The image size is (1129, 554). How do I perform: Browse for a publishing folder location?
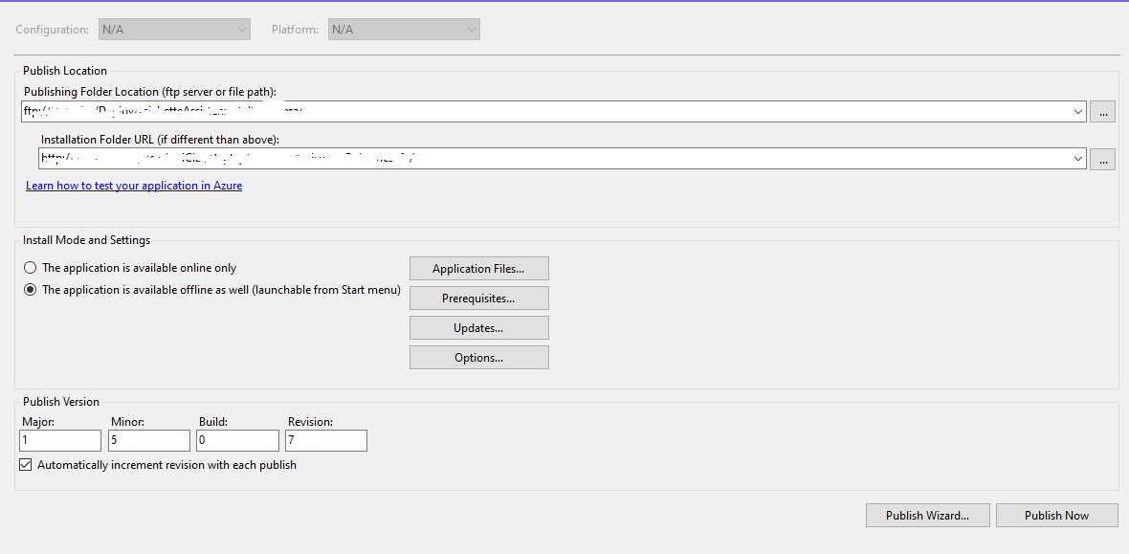(1102, 111)
